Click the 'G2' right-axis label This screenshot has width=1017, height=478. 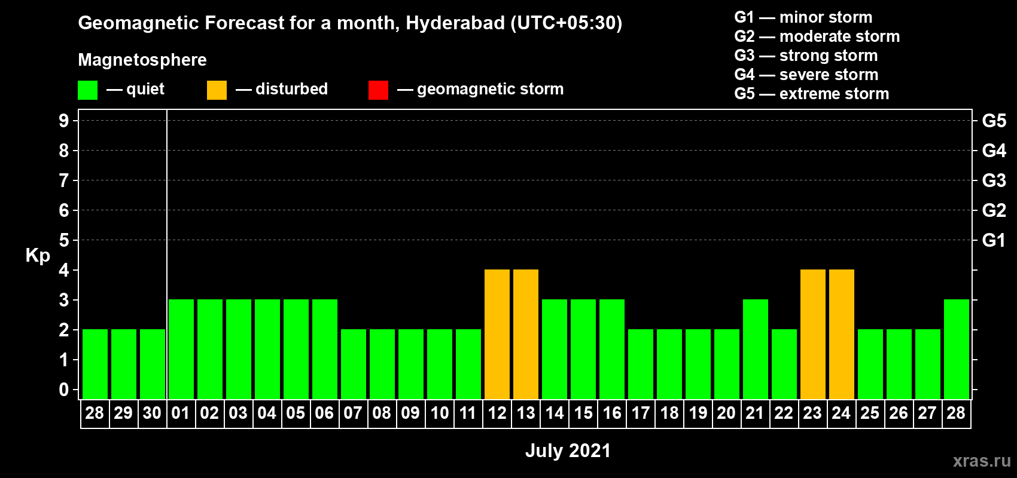(994, 210)
